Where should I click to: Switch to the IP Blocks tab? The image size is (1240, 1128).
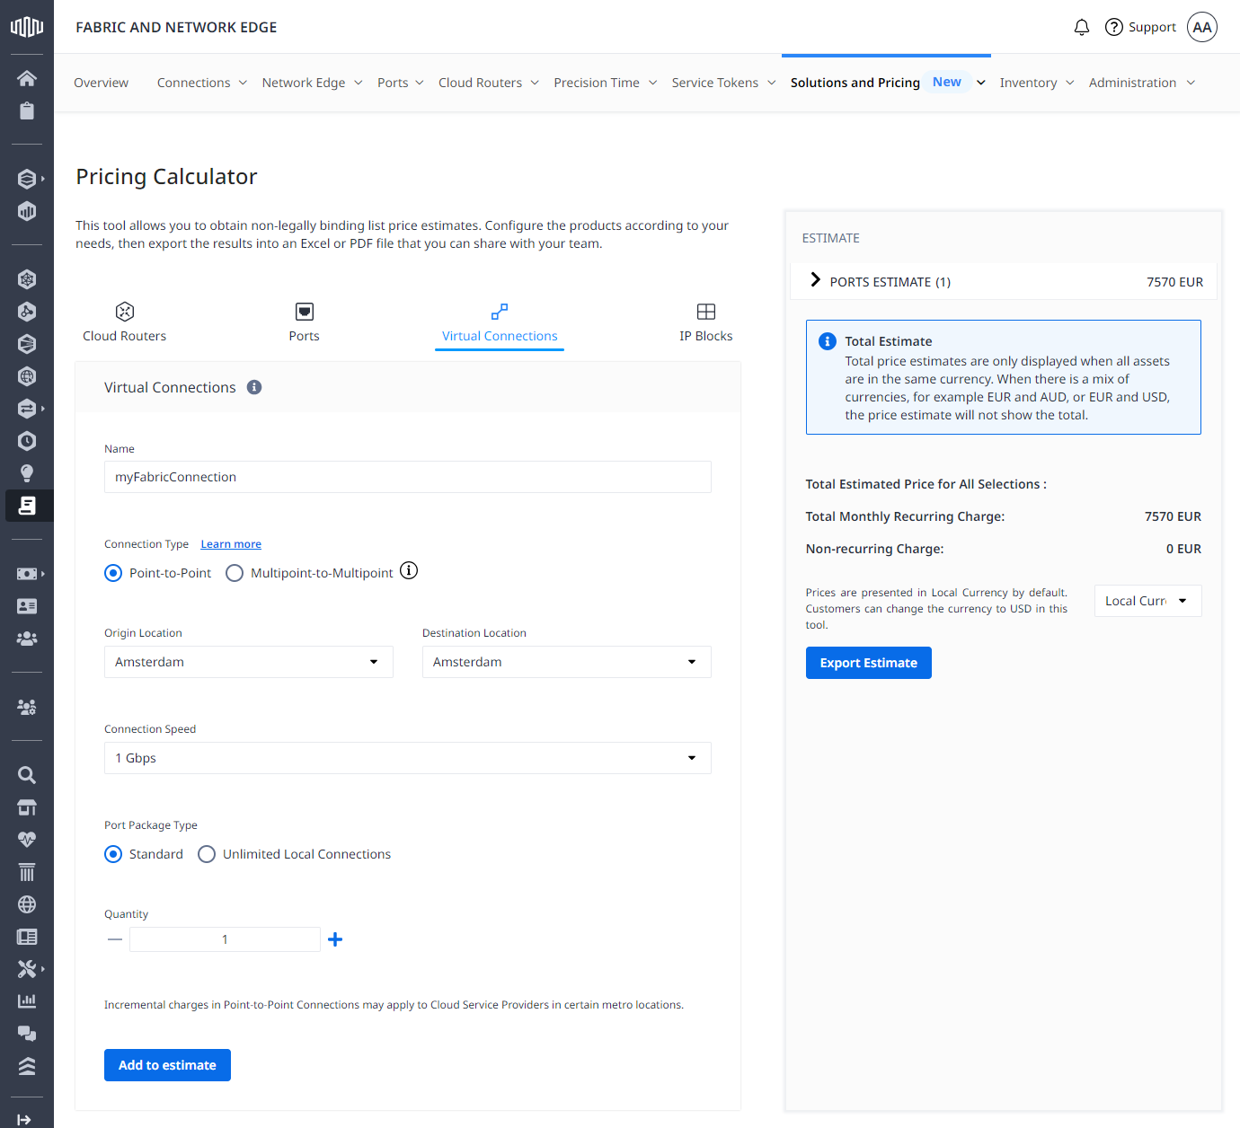tap(706, 323)
